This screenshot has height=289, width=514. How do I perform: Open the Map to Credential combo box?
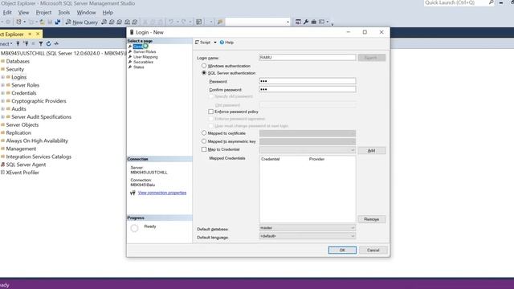(x=308, y=150)
